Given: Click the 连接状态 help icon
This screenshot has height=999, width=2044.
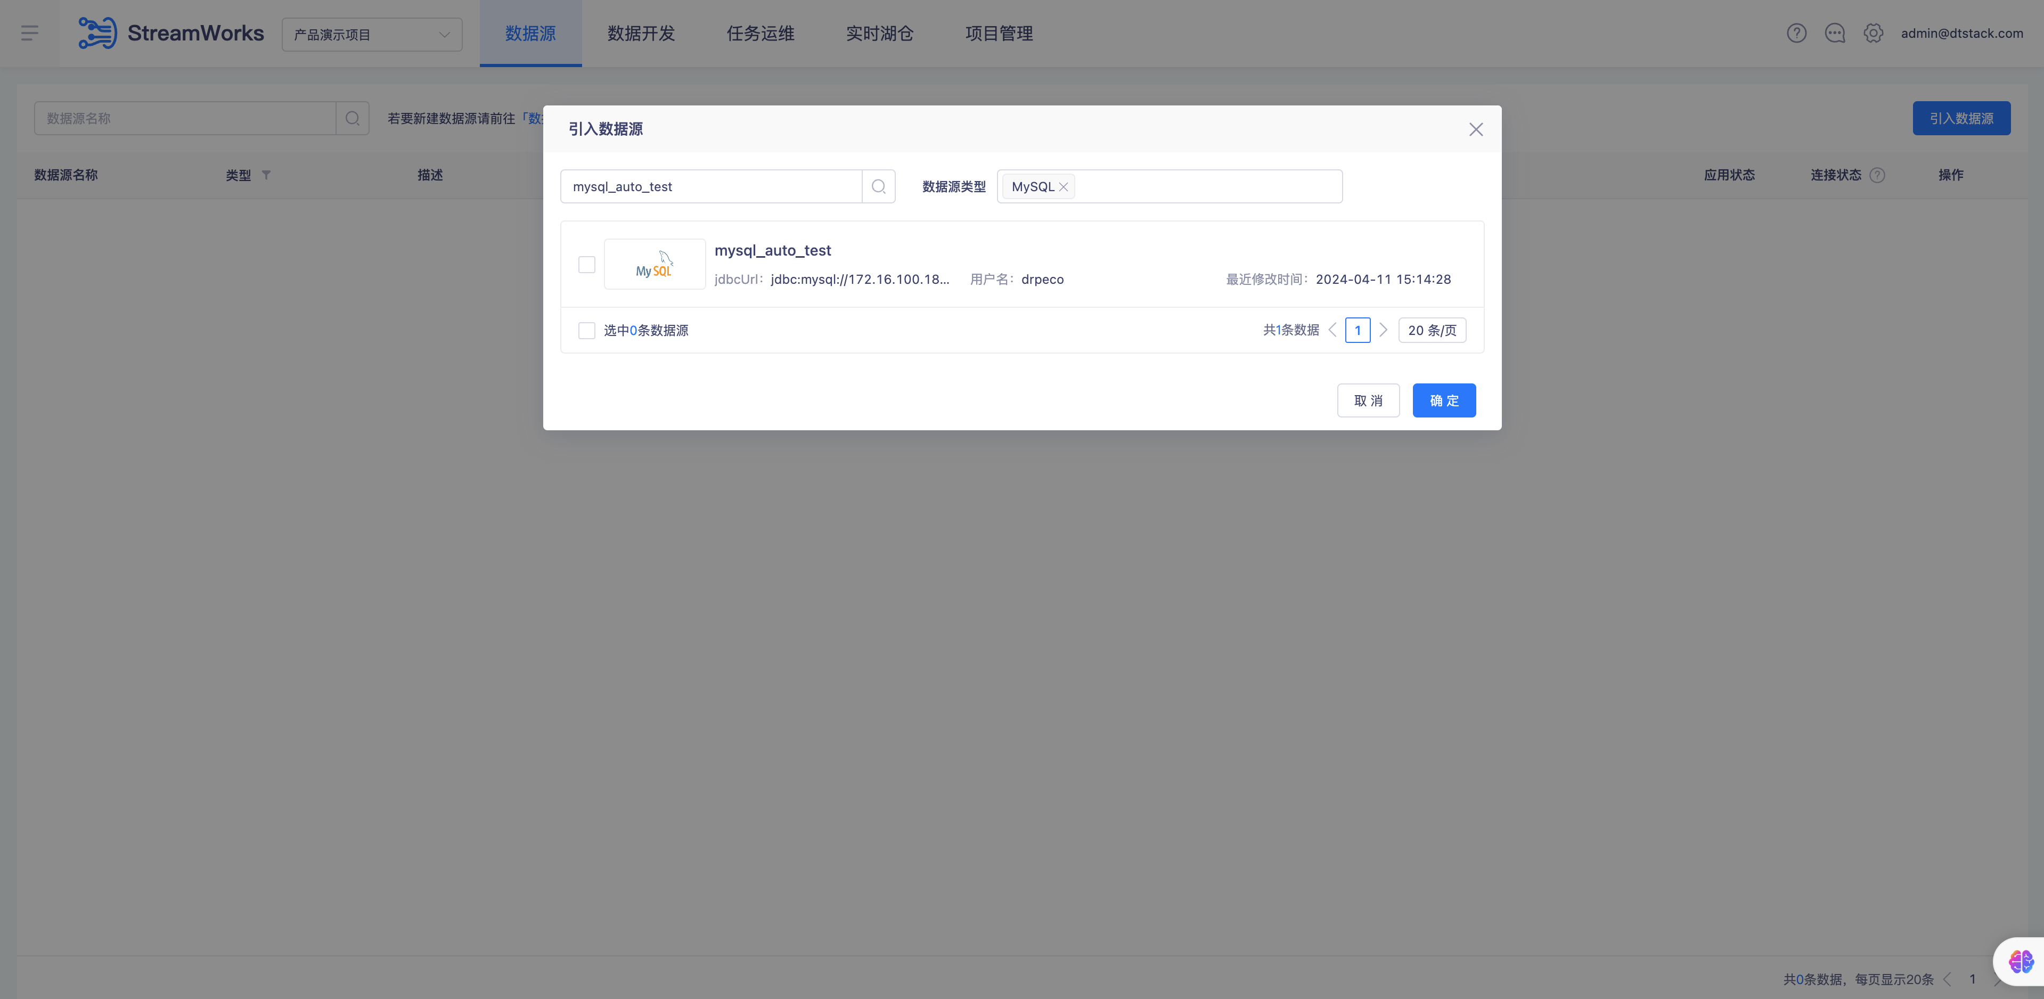Looking at the screenshot, I should (1877, 175).
